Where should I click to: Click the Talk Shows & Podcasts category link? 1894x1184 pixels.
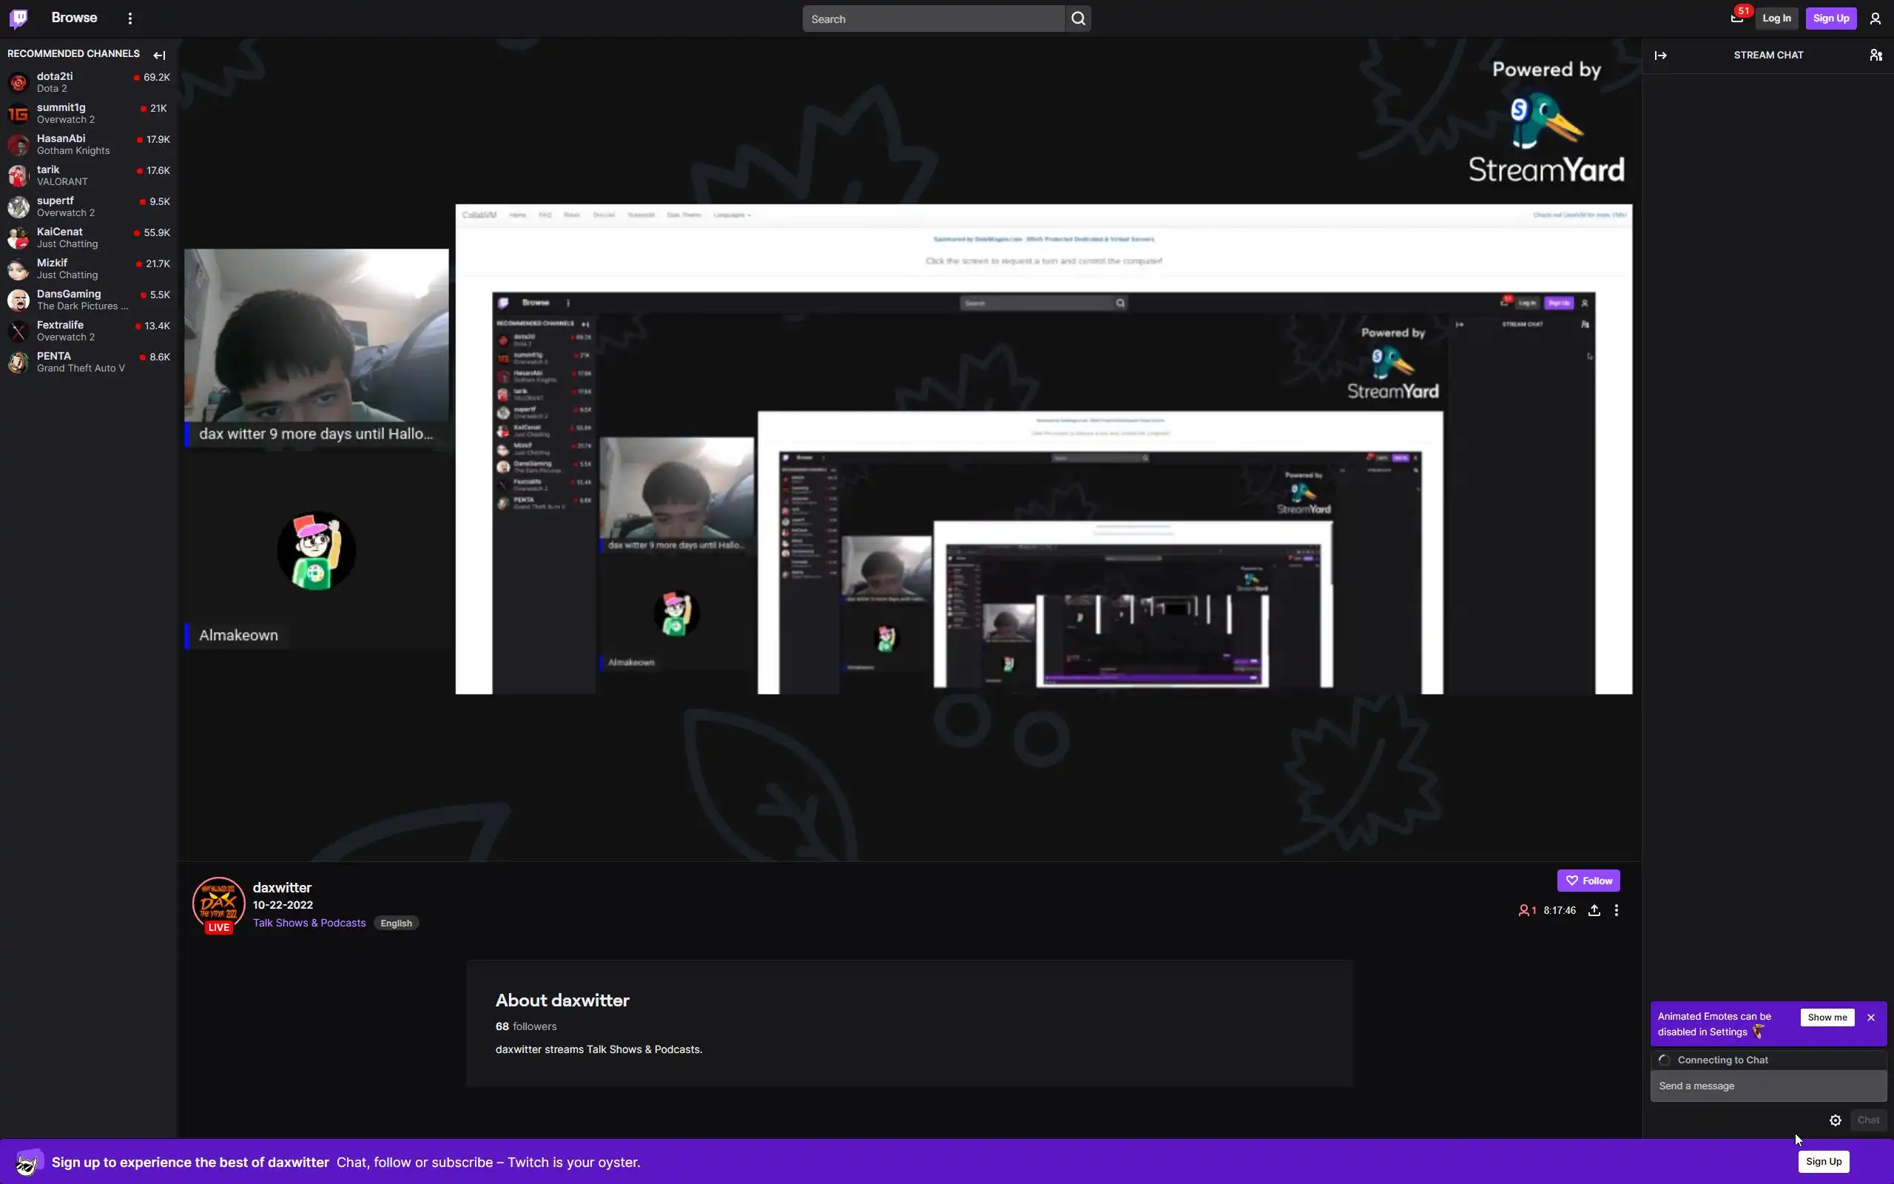tap(309, 923)
